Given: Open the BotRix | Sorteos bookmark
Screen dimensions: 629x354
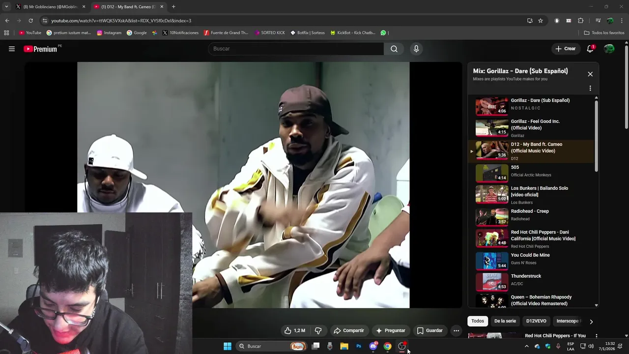Looking at the screenshot, I should tap(308, 33).
